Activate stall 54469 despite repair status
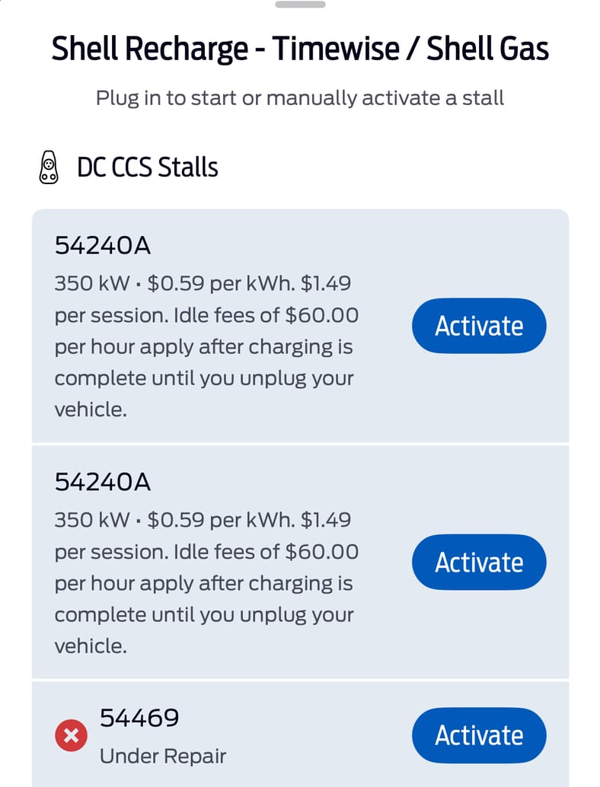 coord(478,735)
